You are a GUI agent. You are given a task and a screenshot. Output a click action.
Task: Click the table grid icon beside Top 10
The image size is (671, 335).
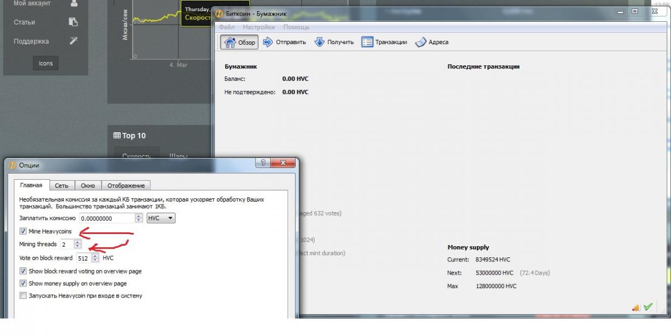(117, 136)
